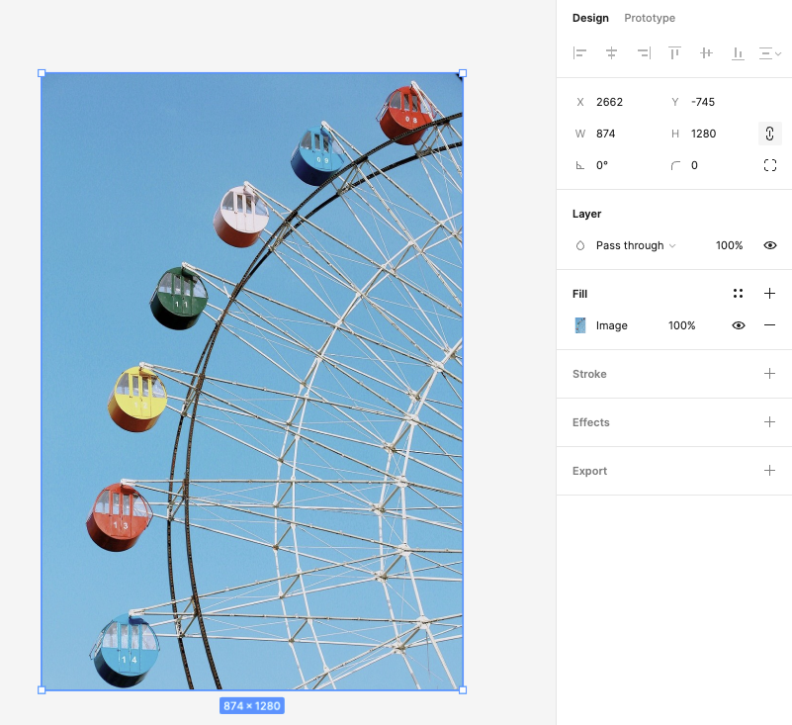Edit the corner radius field
The height and width of the screenshot is (725, 792).
pyautogui.click(x=694, y=165)
